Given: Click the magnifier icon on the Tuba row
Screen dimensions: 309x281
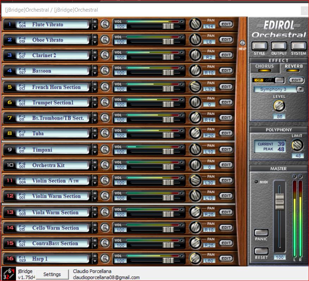Looking at the screenshot, I should [x=105, y=133].
